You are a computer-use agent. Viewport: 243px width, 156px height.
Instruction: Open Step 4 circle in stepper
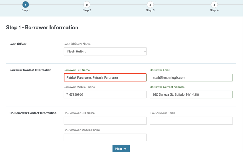pyautogui.click(x=214, y=5)
